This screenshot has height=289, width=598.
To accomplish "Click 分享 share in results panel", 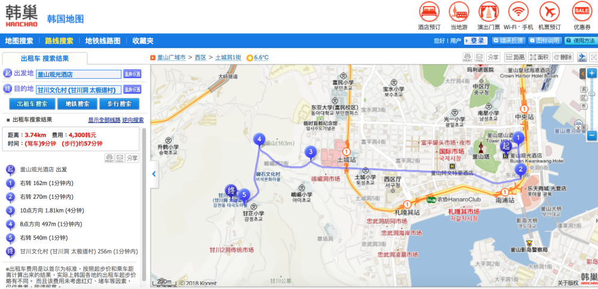I will (x=132, y=158).
